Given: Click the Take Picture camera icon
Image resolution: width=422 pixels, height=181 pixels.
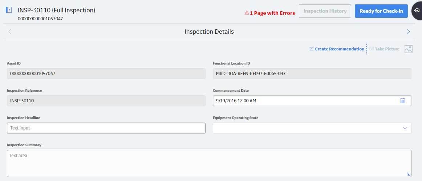Looking at the screenshot, I should click(372, 49).
